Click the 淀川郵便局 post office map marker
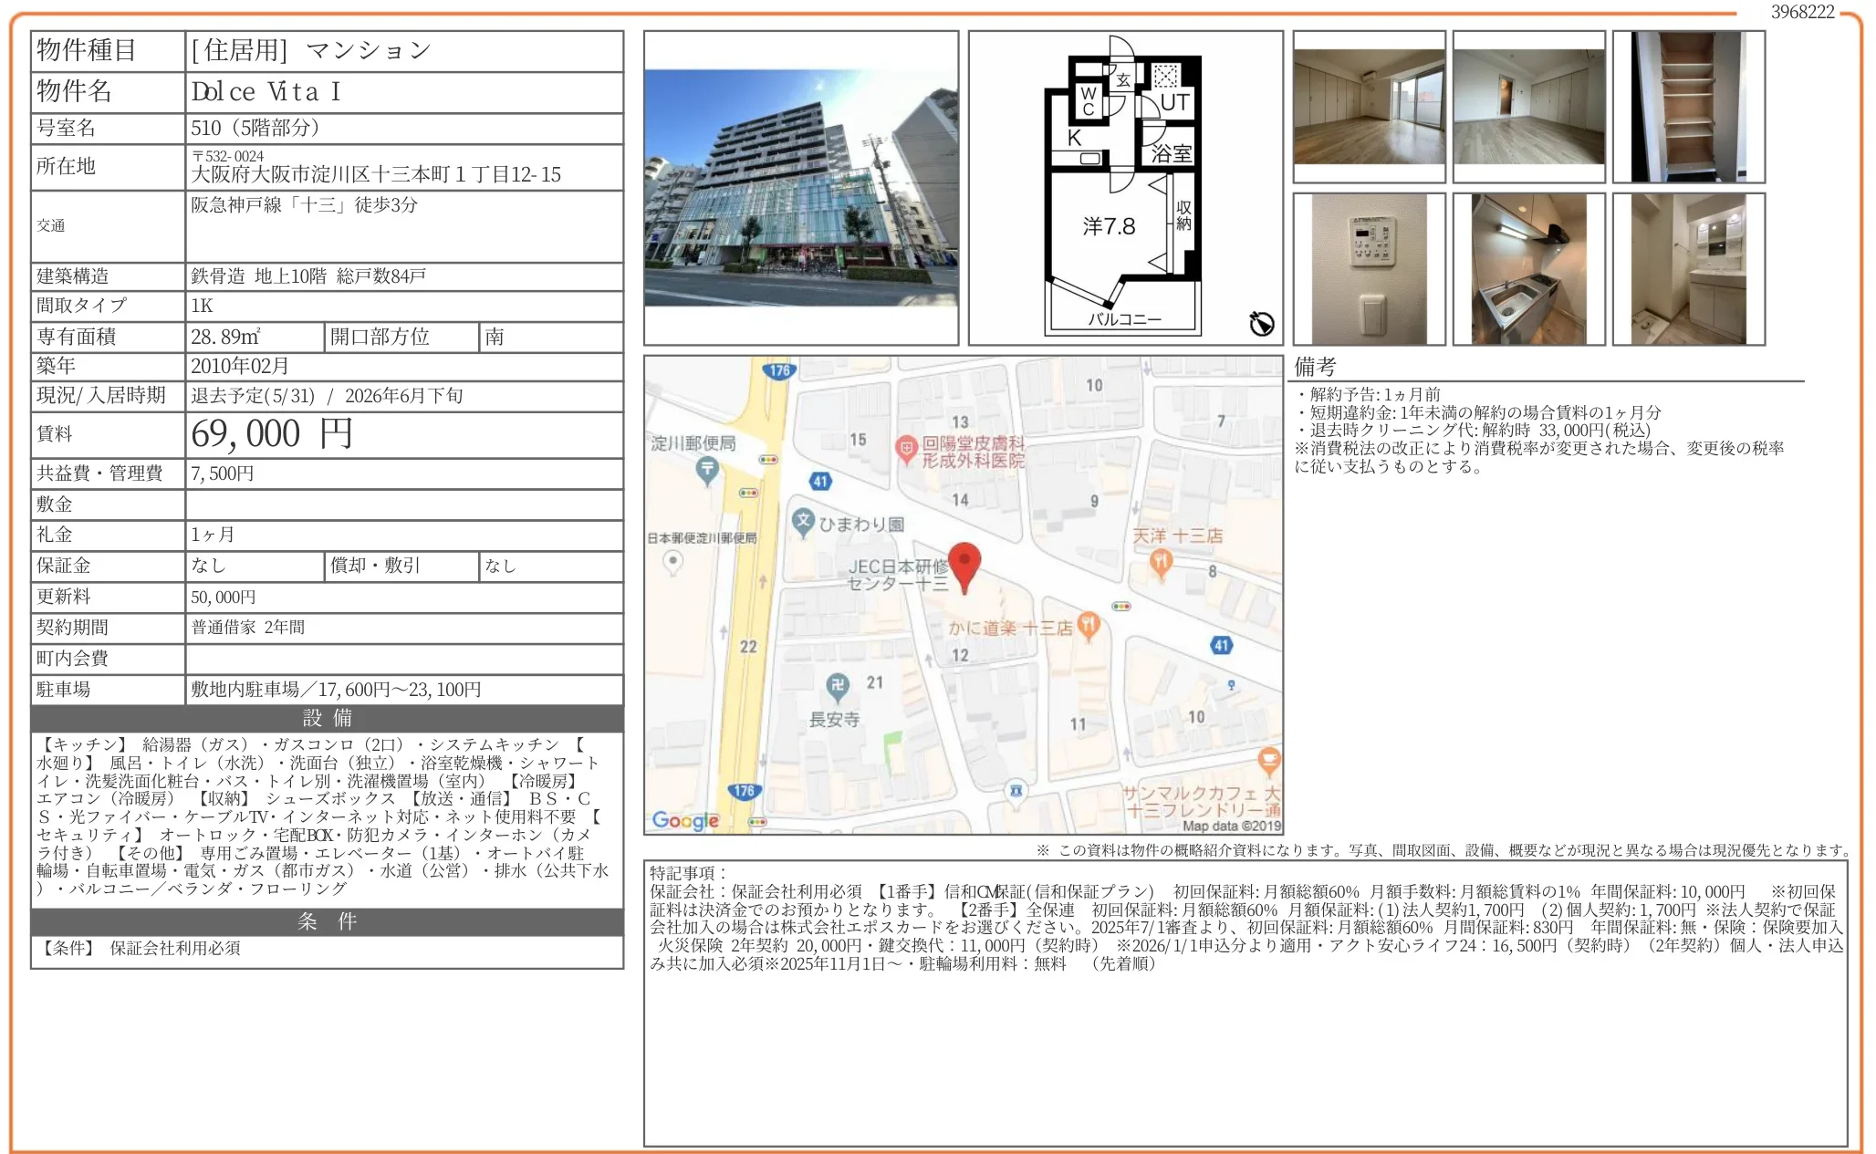Screen dimensions: 1876x1154 706,470
